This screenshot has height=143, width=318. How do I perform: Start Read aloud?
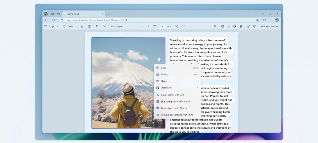(97, 26)
